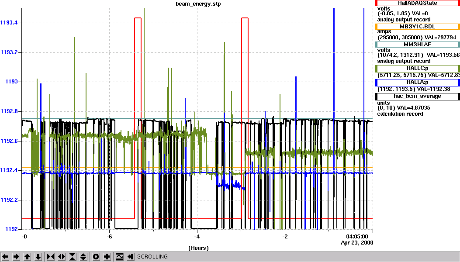Pan the graph down with the down arrow button
Viewport: 460px width, 262px height.
point(38,257)
